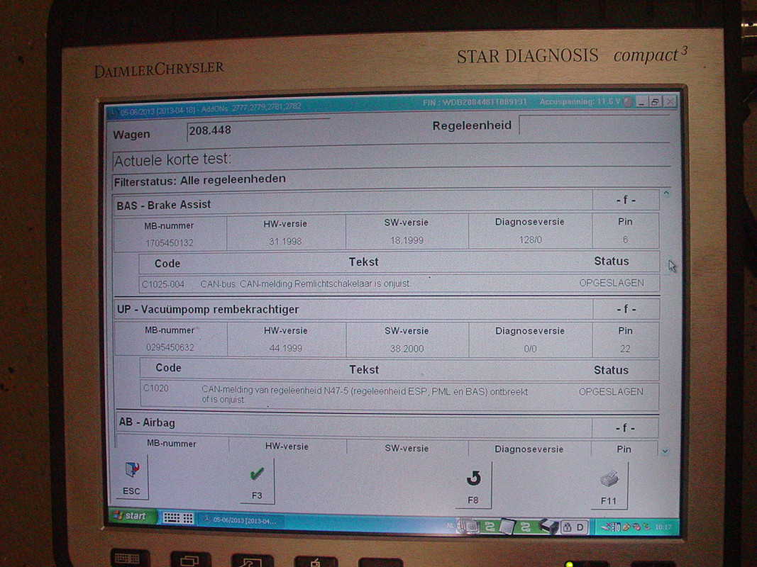Click the NL language indicator
This screenshot has height=567, width=757.
click(x=450, y=525)
